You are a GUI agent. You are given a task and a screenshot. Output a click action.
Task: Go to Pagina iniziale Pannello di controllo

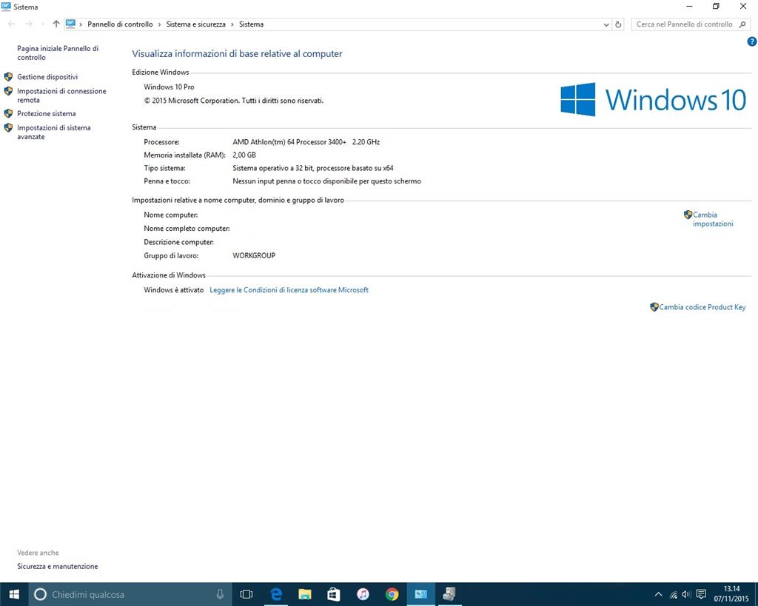tap(58, 53)
